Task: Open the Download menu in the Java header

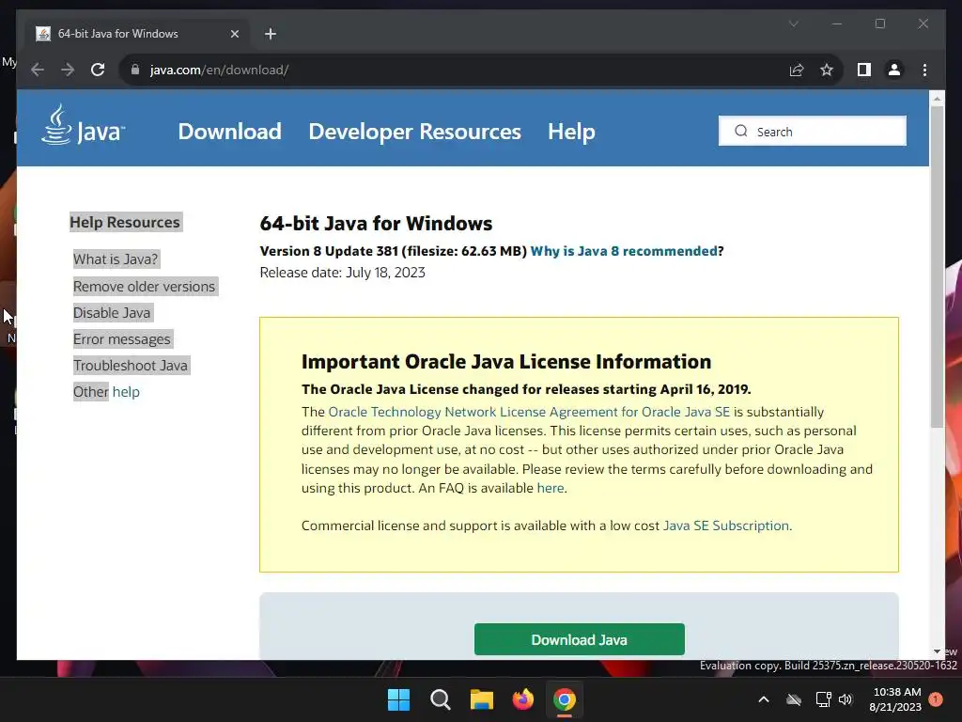Action: [229, 132]
